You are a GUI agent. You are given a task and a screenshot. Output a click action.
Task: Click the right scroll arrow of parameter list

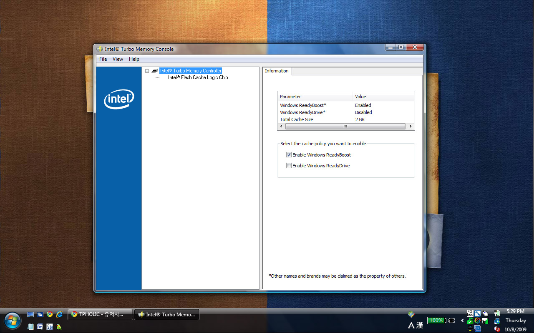pos(411,126)
